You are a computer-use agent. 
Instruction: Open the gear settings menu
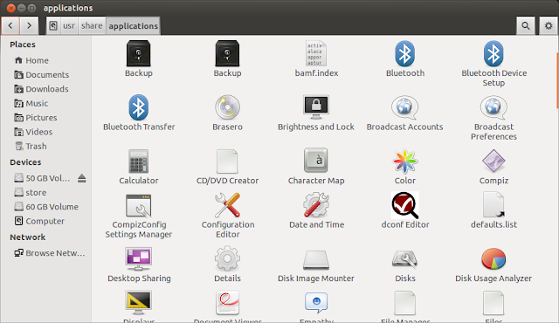549,25
